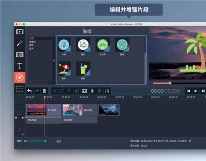Select the 02.mp4 video clip
The width and height of the screenshot is (206, 161).
click(79, 110)
